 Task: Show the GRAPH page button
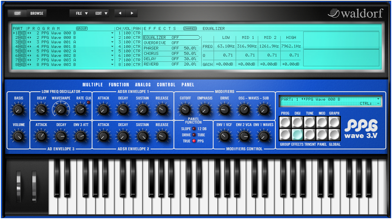(334, 123)
